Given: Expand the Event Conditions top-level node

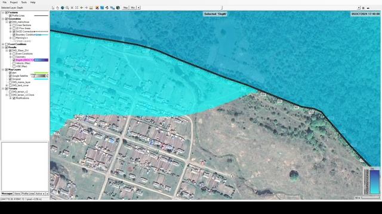Looking at the screenshot, I should pyautogui.click(x=3, y=44).
